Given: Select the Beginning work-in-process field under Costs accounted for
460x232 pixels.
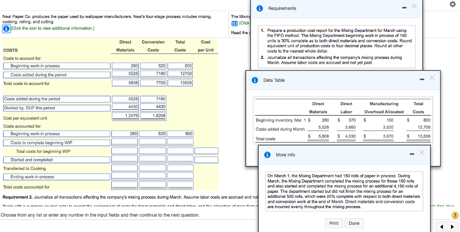Looking at the screenshot, I should coord(57,134).
